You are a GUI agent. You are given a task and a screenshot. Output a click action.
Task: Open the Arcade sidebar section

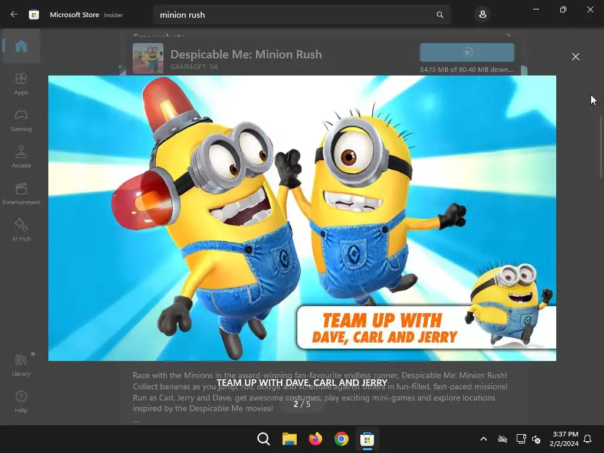pyautogui.click(x=21, y=157)
